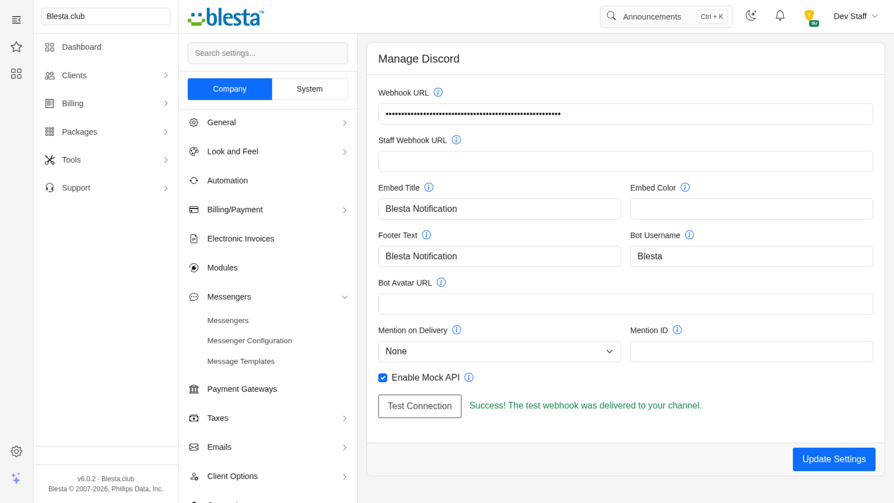Collapse the Messengers settings section
This screenshot has height=503, width=894.
pyautogui.click(x=268, y=297)
